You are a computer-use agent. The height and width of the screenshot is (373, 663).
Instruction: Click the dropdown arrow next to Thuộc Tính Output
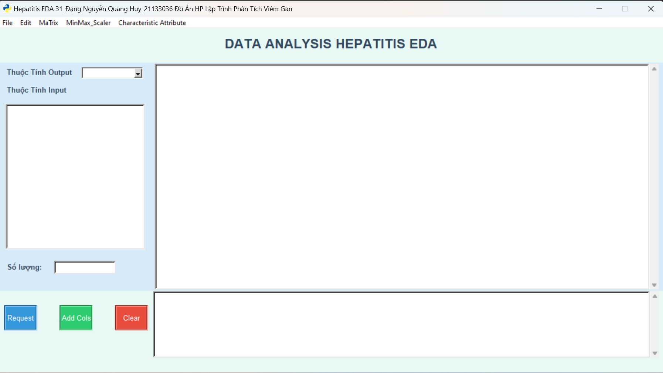(x=138, y=73)
